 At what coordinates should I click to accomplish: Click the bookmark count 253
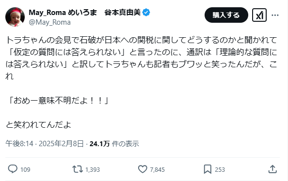(x=220, y=170)
